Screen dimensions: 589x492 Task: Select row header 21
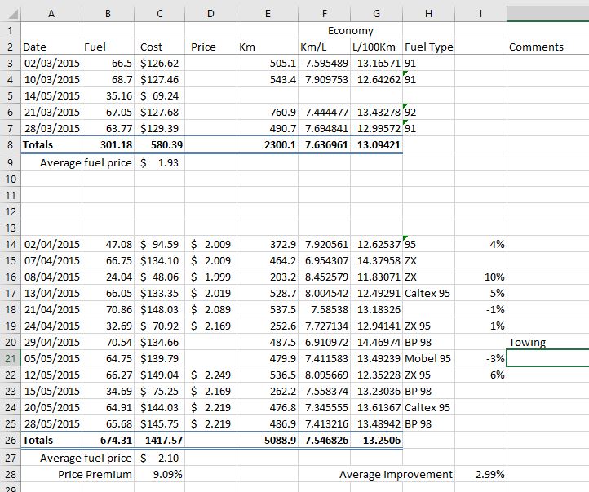tap(10, 358)
